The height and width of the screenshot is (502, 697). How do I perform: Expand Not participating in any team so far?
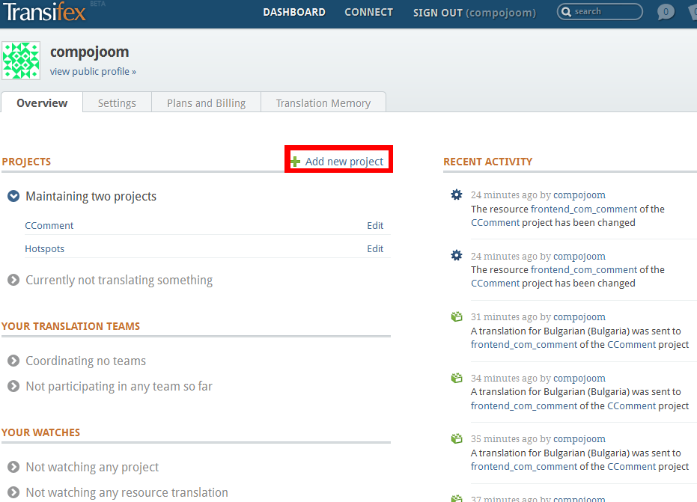(x=13, y=386)
